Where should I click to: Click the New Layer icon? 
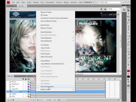(x=8, y=100)
